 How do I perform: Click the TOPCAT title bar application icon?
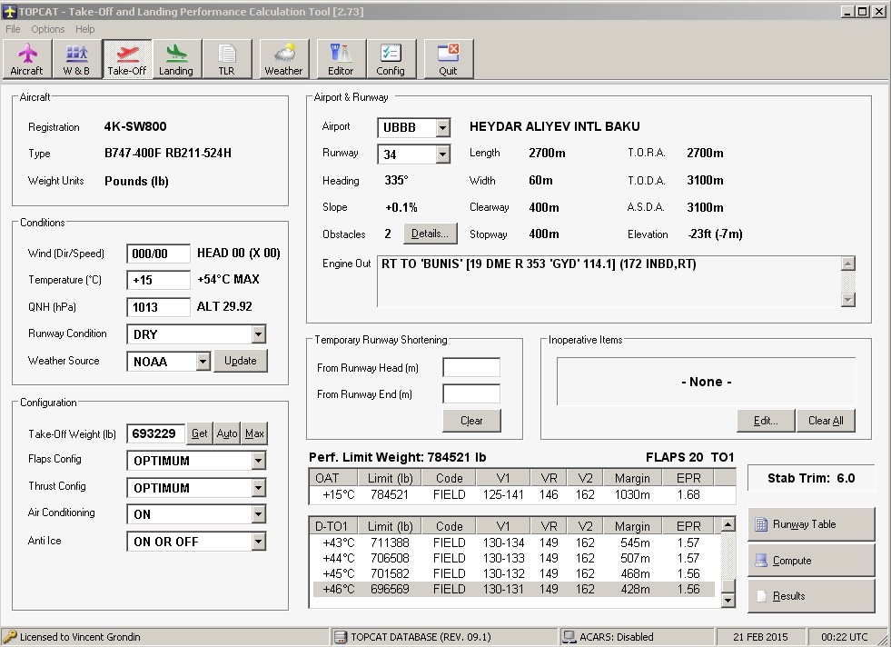point(10,12)
